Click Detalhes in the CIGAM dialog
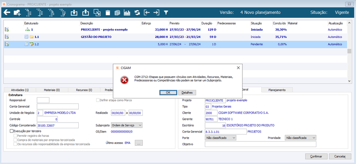Viewport: 356px width, 164px height. 187,93
